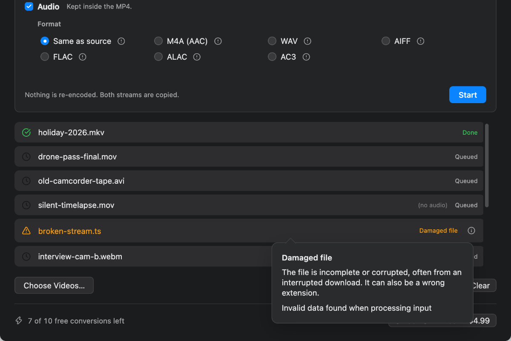This screenshot has height=341, width=511.
Task: Click the green checkmark icon on holiday-2026.mkv
Action: click(x=26, y=133)
